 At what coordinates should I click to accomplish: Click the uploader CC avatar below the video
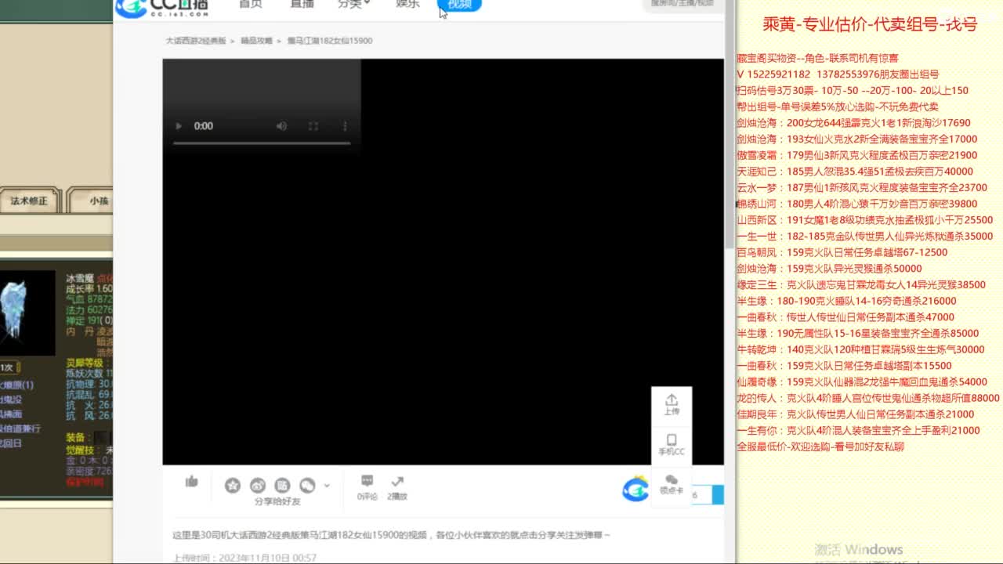coord(635,489)
